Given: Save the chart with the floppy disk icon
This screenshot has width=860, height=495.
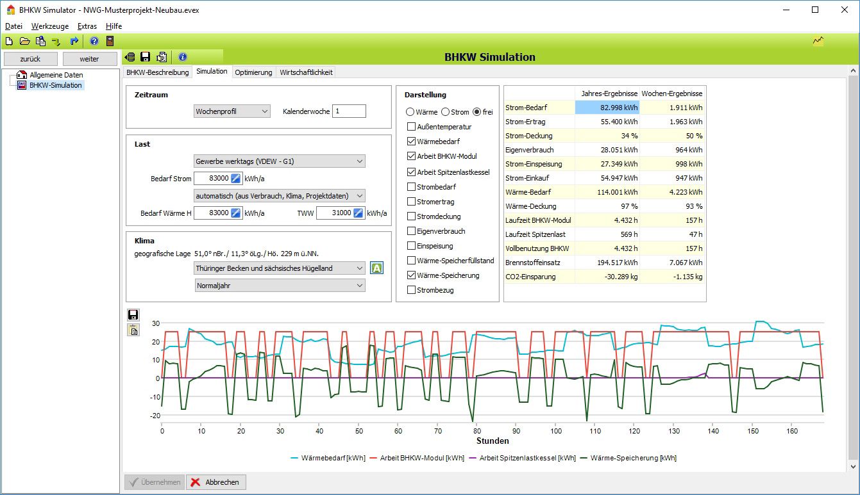Looking at the screenshot, I should pos(133,314).
